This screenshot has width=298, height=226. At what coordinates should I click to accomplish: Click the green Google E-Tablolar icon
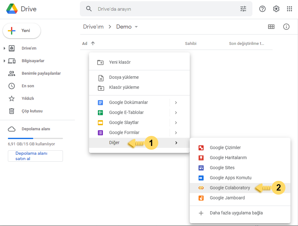pyautogui.click(x=100, y=113)
